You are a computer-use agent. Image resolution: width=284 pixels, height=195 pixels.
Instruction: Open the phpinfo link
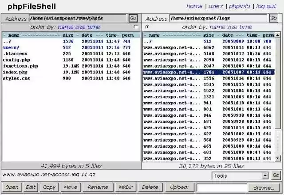[x=239, y=6]
